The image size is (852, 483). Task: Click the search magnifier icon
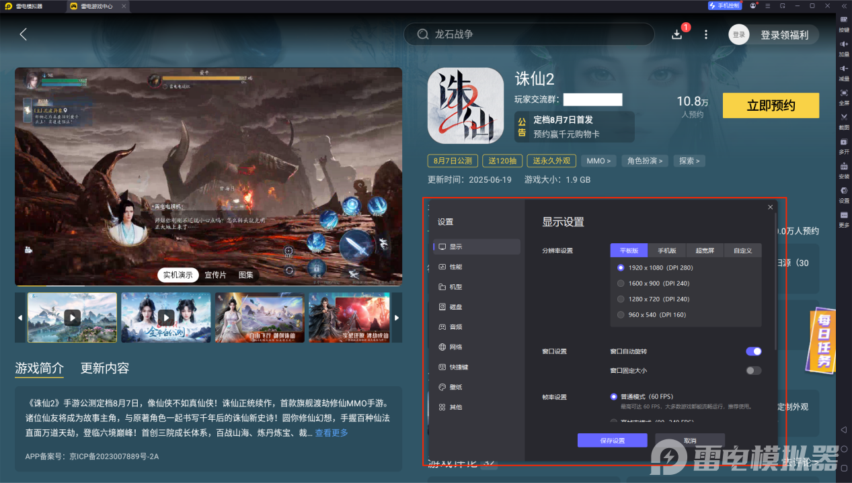click(x=423, y=34)
